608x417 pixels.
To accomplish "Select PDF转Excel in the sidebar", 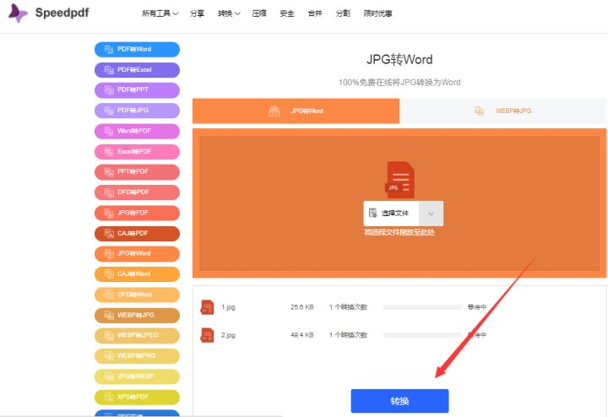I will click(x=137, y=70).
